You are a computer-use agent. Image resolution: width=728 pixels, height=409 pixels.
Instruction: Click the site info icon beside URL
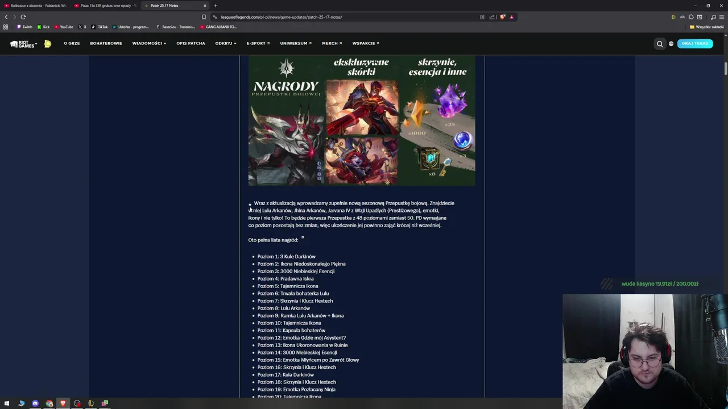214,17
